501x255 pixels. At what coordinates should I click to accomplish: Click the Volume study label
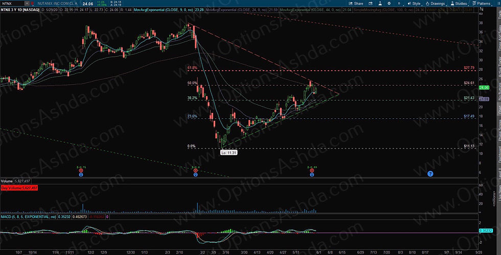click(x=6, y=181)
